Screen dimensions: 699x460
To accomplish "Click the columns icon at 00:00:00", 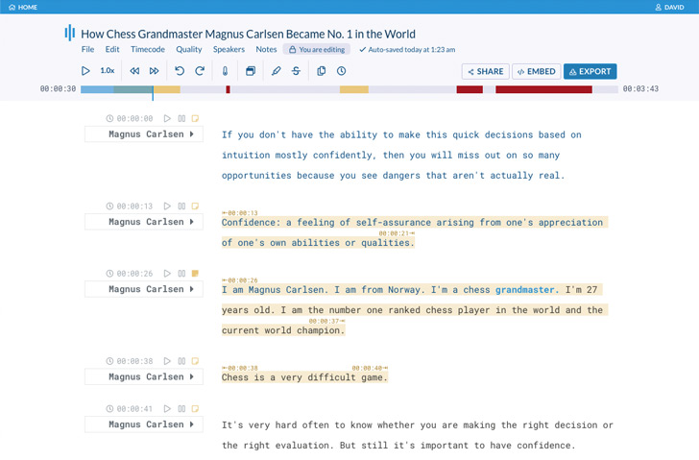I will 181,118.
